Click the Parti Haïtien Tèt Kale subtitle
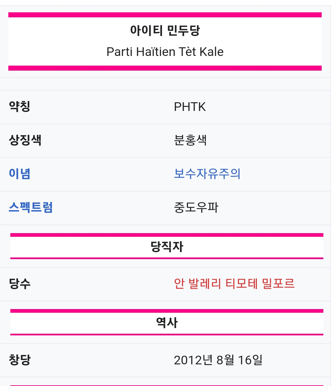The height and width of the screenshot is (386, 333). [165, 52]
